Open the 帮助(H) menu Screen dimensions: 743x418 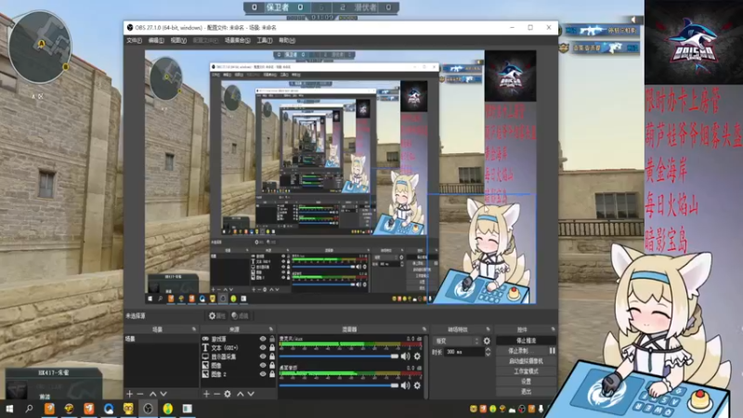[x=287, y=41]
